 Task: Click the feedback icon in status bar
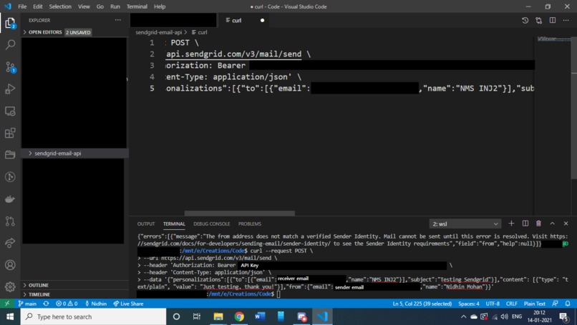555,304
